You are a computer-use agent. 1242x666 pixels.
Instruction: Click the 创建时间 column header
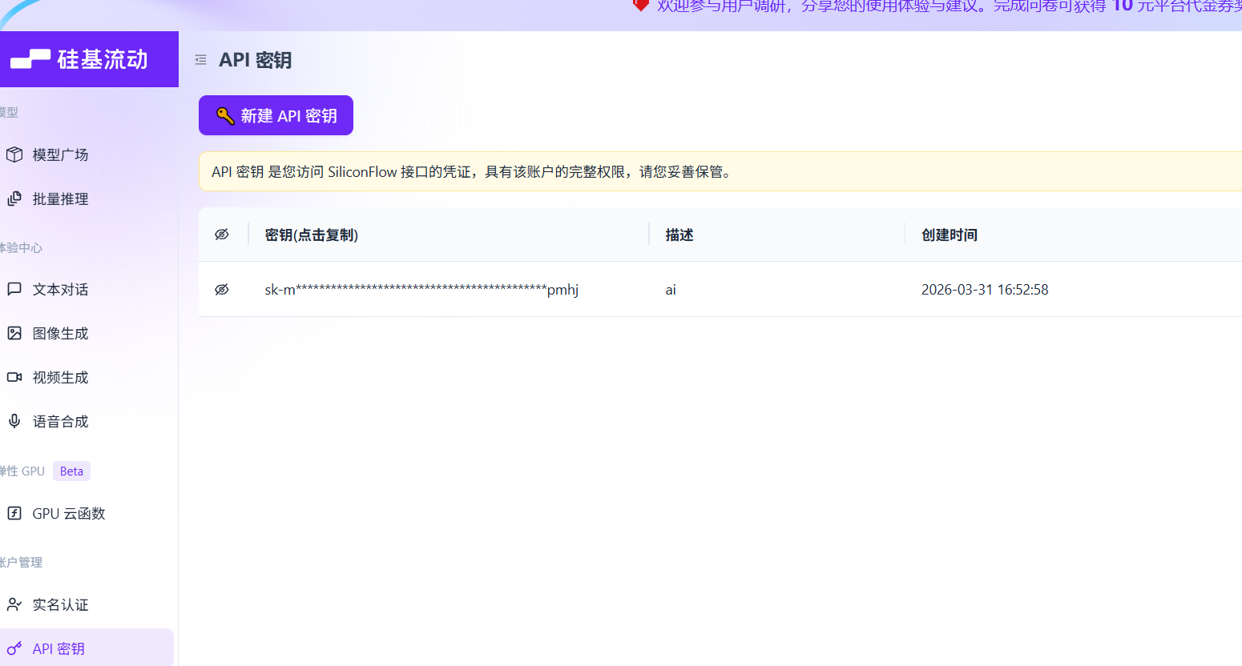coord(950,235)
